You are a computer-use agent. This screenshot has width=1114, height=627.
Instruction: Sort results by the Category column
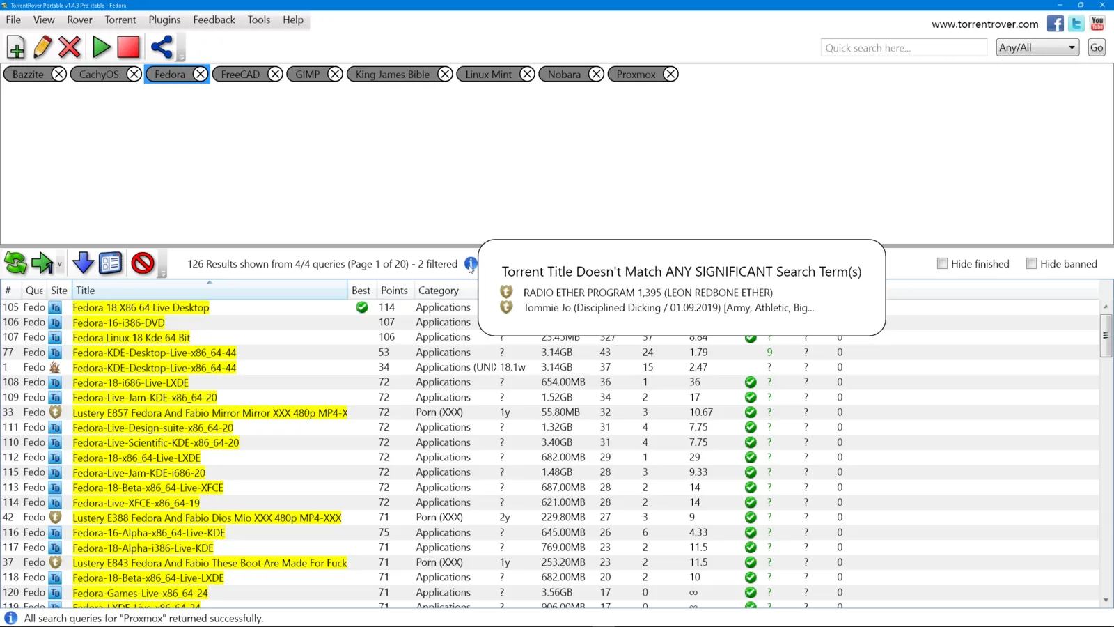tap(446, 290)
